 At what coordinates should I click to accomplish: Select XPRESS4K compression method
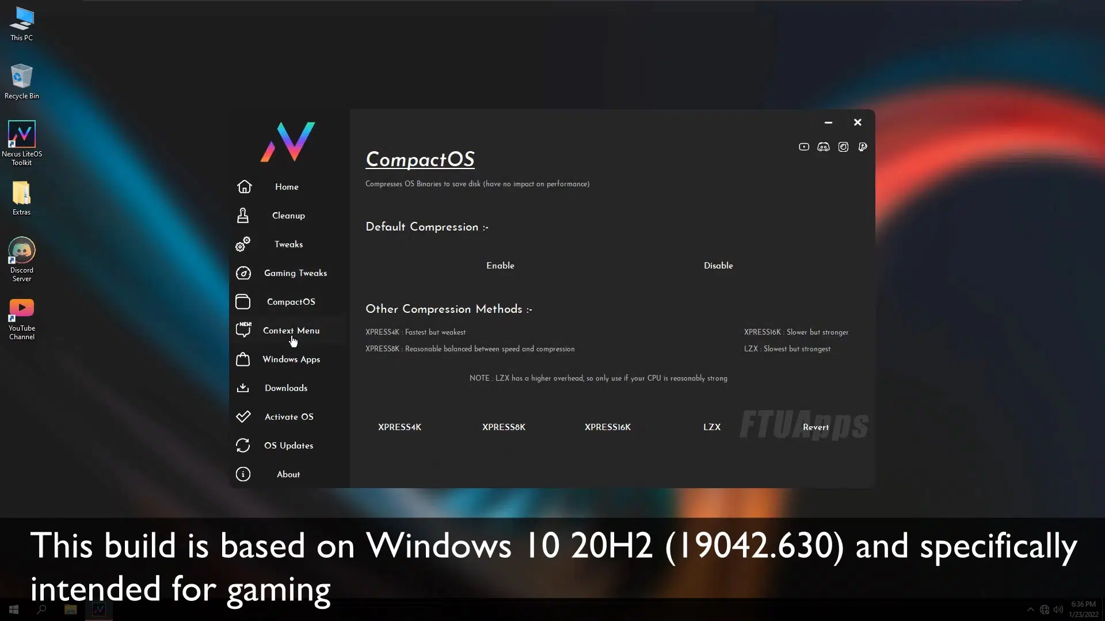[x=400, y=427]
